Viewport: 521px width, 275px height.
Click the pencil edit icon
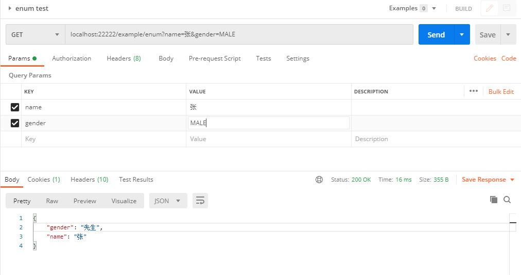(x=490, y=8)
